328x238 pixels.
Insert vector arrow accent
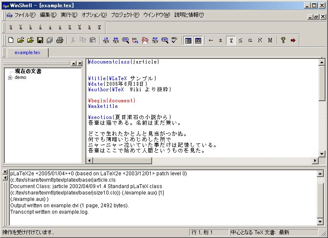click(100, 27)
